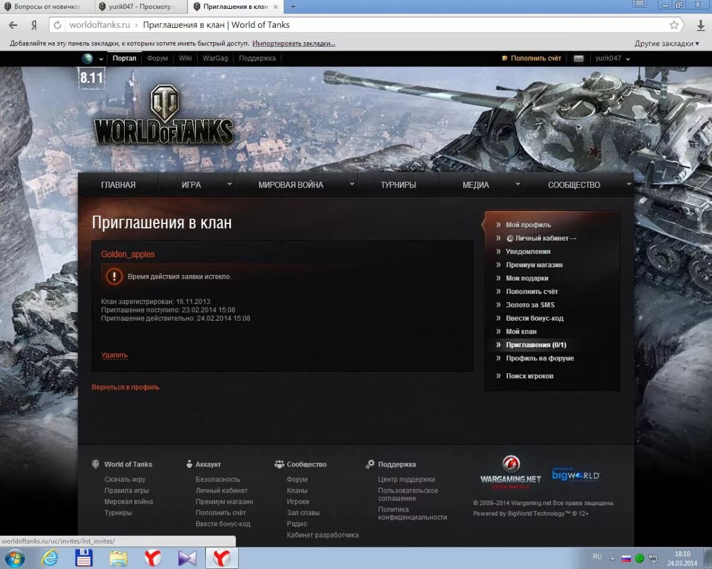Image resolution: width=712 pixels, height=569 pixels.
Task: Open Мой клан in the sidebar
Action: pos(521,331)
